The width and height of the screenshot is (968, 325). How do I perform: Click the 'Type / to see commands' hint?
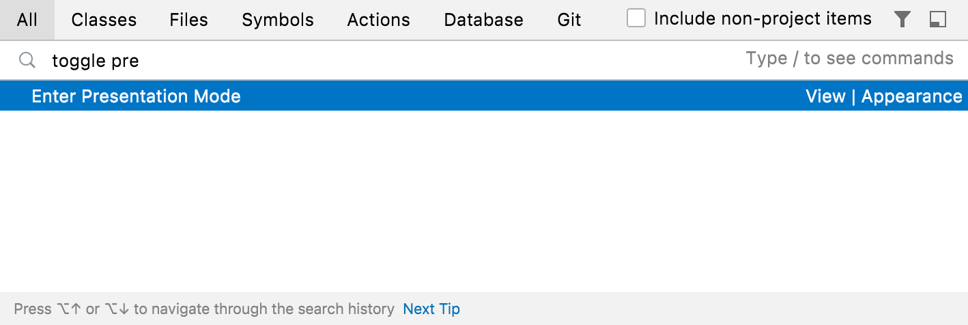point(850,58)
